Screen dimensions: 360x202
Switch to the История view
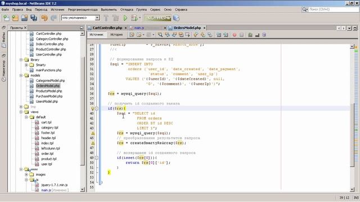tap(116, 35)
